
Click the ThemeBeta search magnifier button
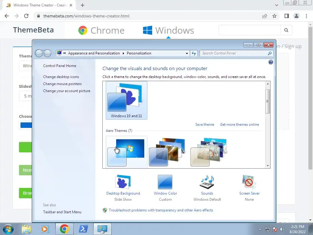tap(286, 30)
